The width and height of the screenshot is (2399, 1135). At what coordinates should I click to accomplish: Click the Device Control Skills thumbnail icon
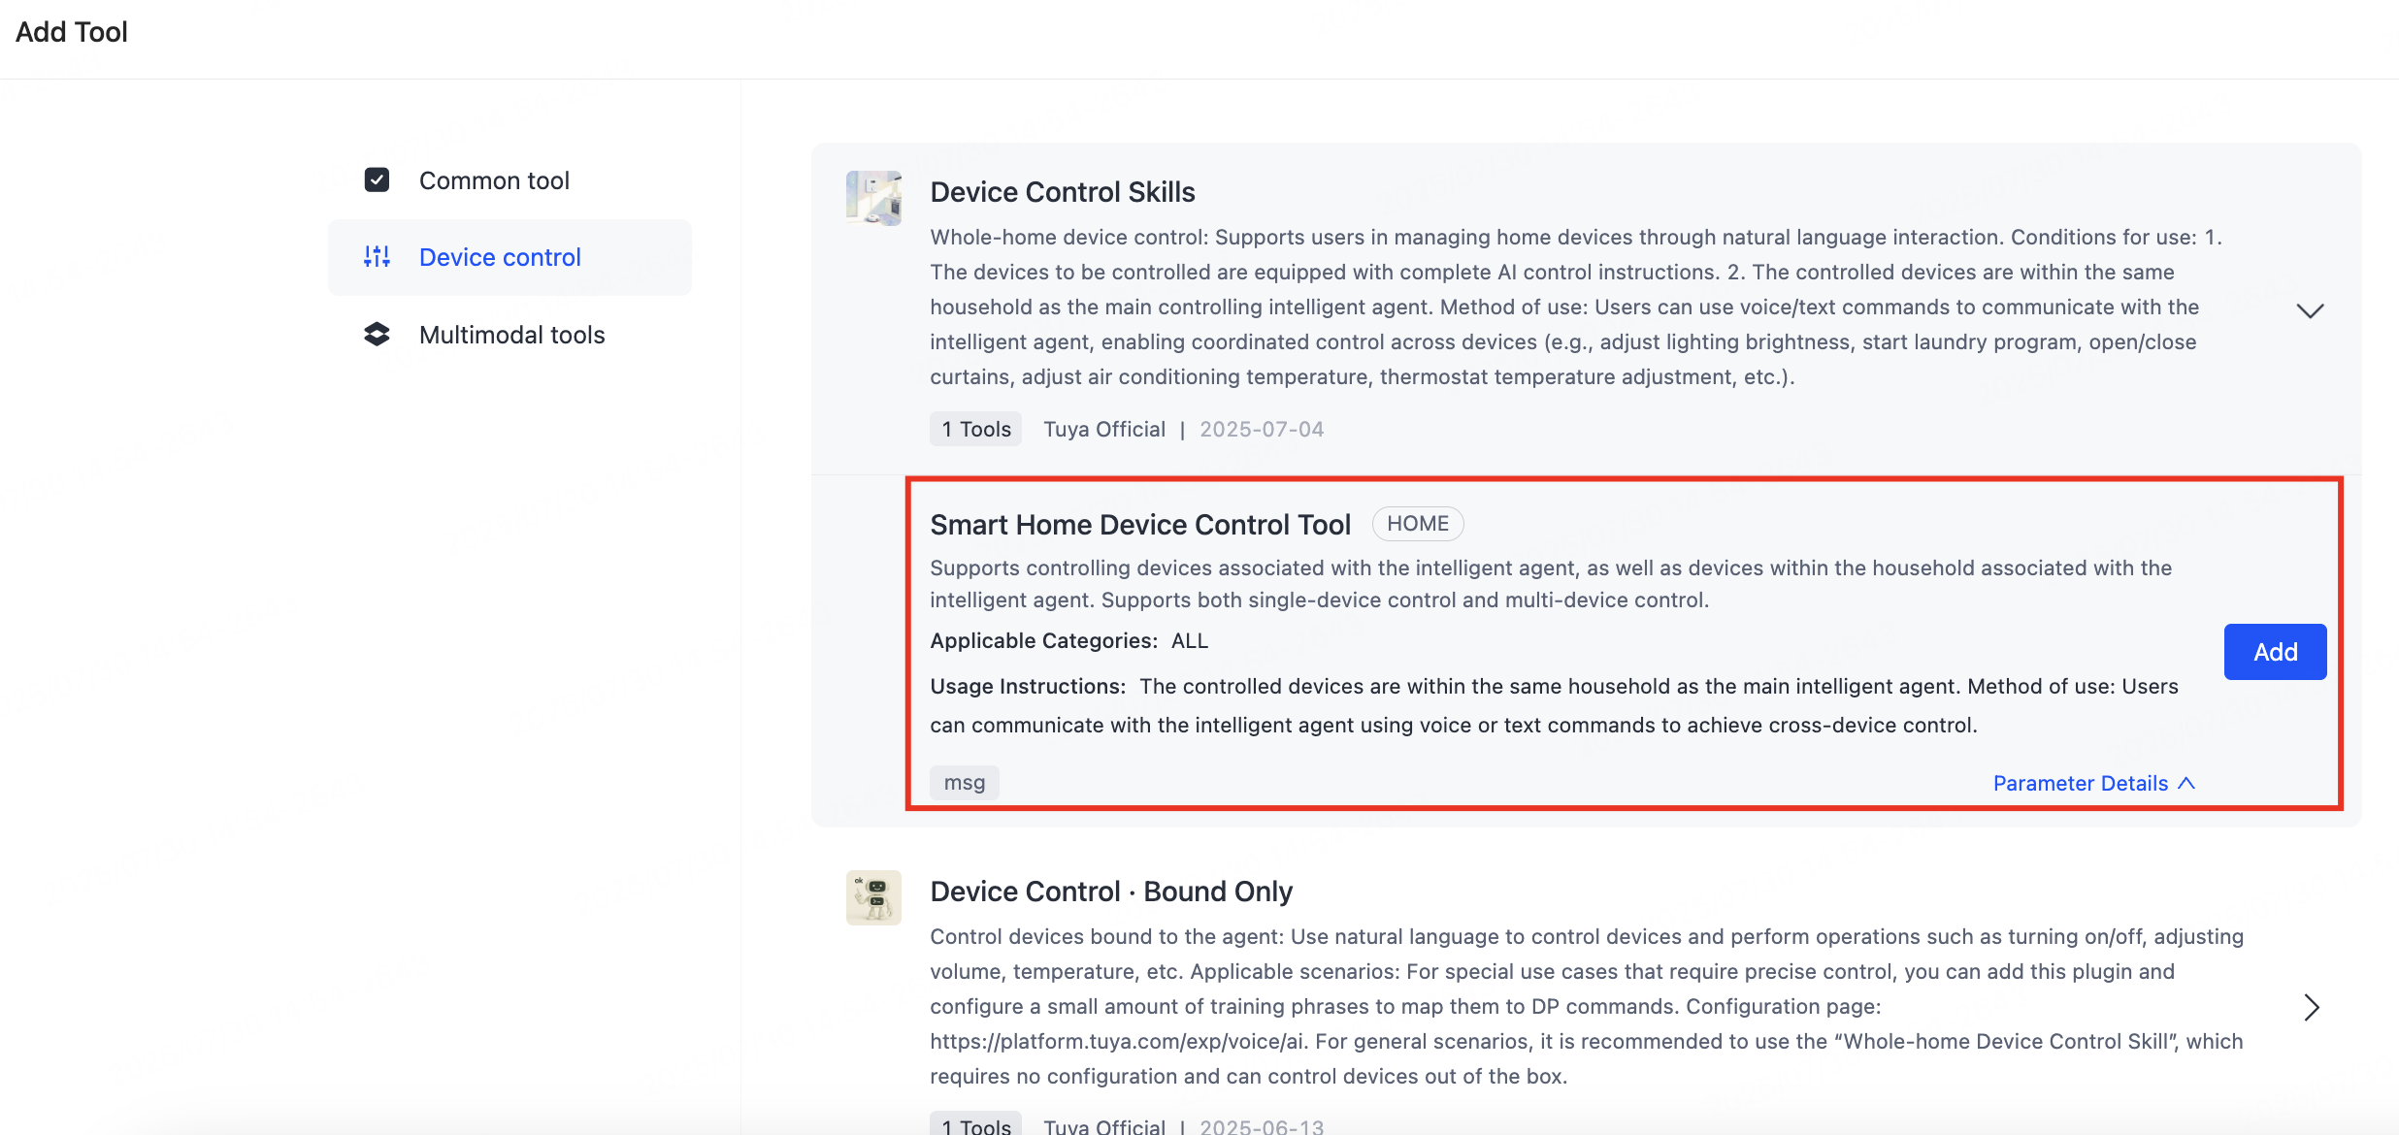[873, 198]
